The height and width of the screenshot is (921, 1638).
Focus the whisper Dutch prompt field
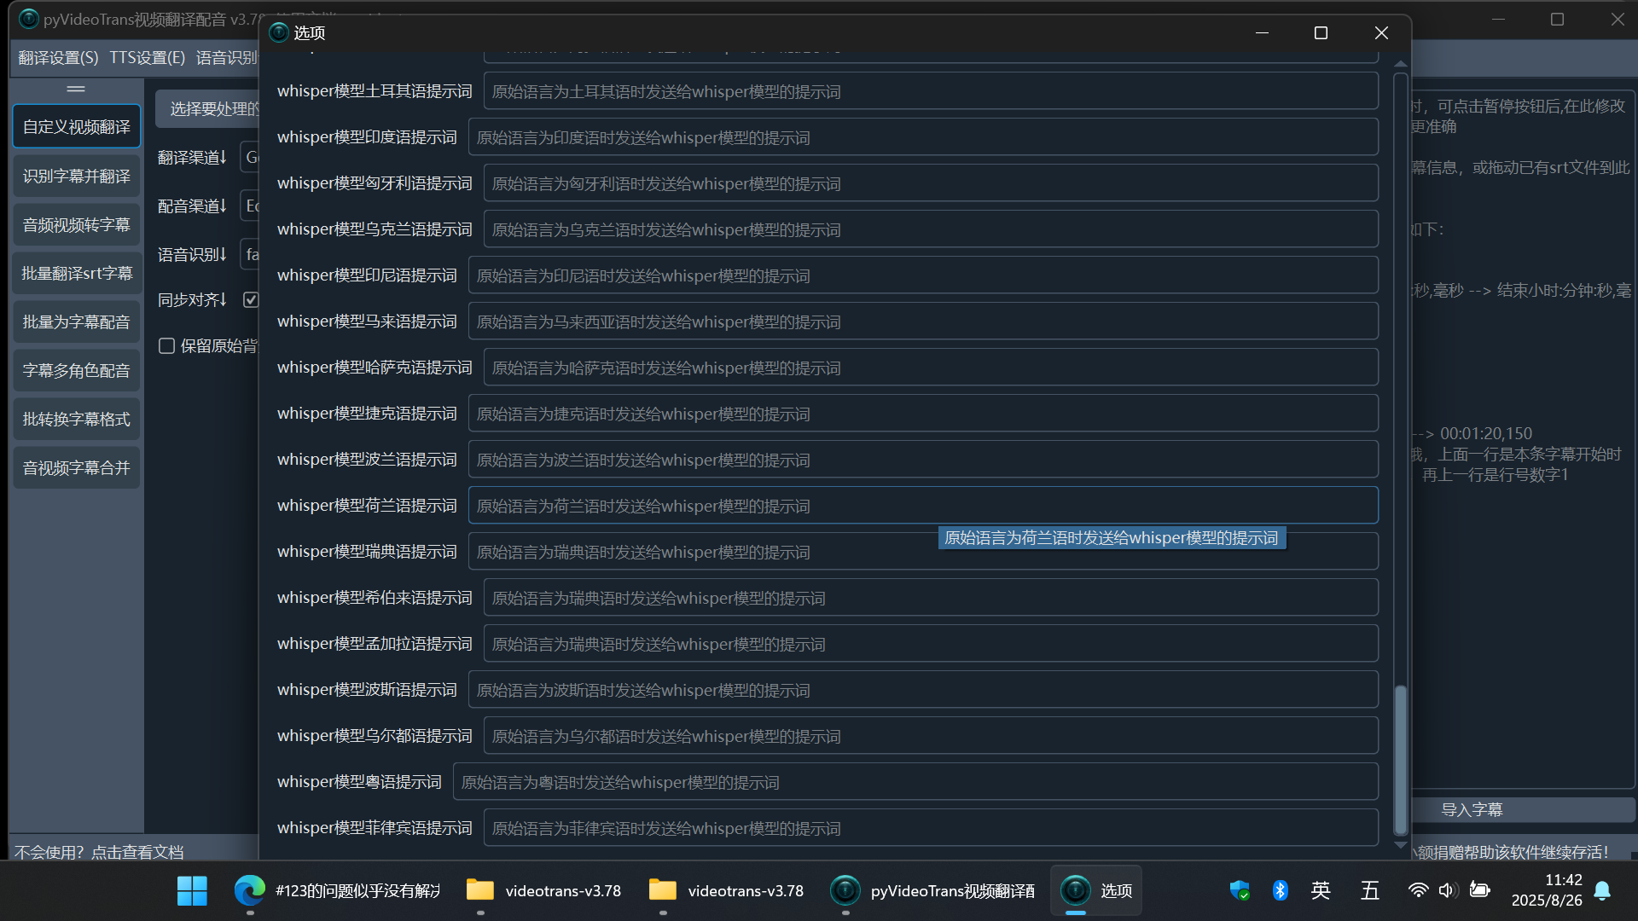[923, 506]
